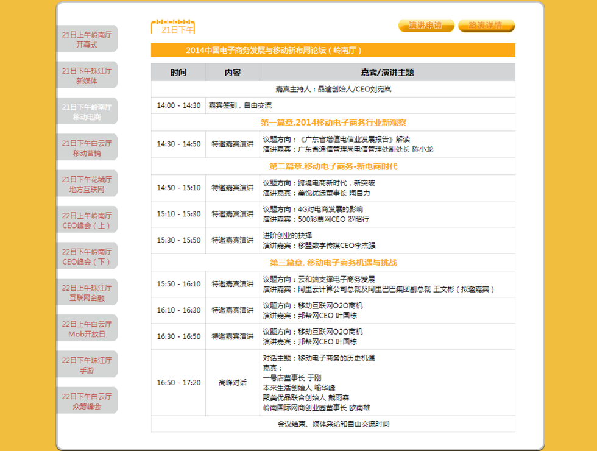Click the 嘉宾/演讲主题 column header

pos(387,73)
